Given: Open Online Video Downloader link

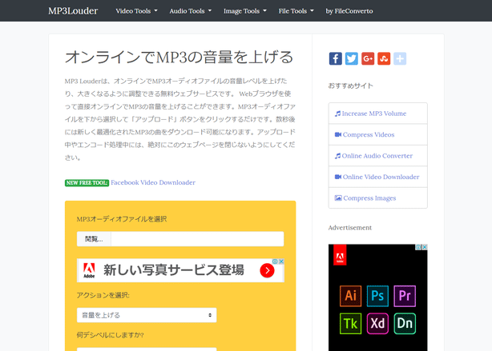Looking at the screenshot, I should [381, 177].
